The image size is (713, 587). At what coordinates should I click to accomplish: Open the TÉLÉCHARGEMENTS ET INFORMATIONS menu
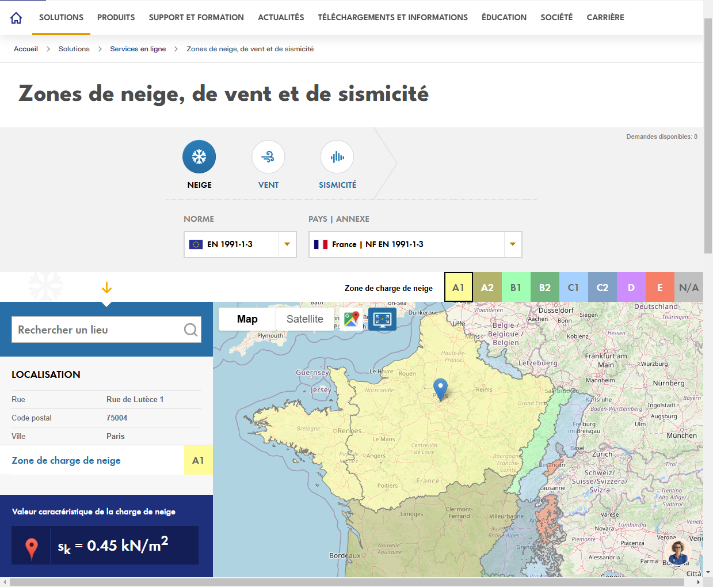click(393, 17)
